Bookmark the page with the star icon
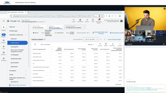166x93 pixels. [102, 16]
